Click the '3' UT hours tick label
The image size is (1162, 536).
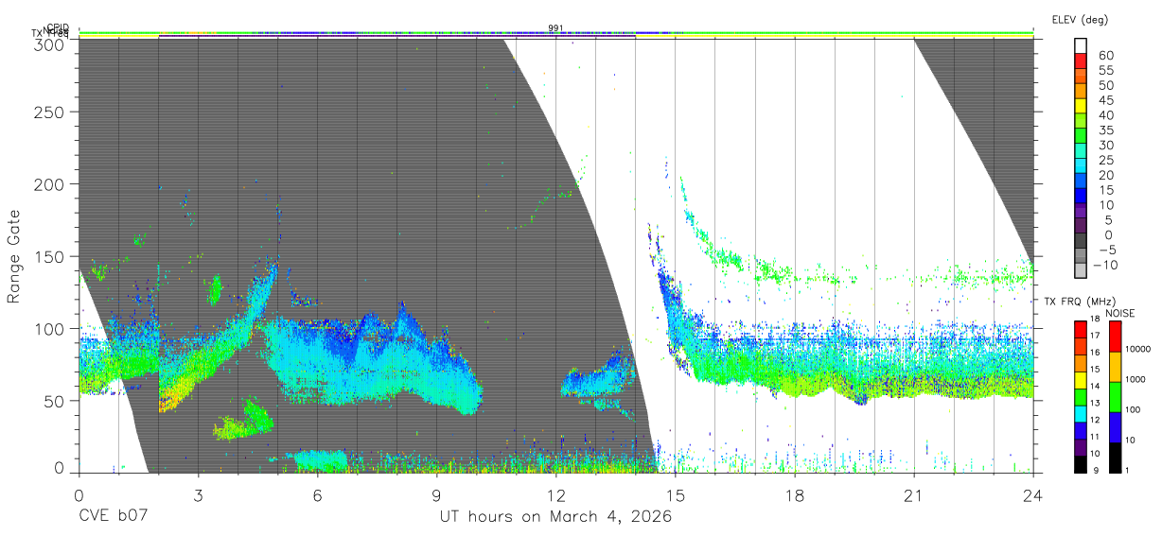click(198, 494)
